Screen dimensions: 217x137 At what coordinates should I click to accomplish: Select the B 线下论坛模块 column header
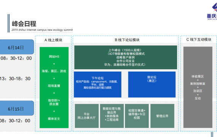[x=127, y=40]
